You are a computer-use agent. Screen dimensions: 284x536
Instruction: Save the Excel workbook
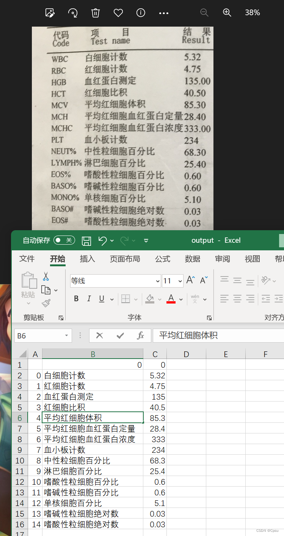click(86, 240)
